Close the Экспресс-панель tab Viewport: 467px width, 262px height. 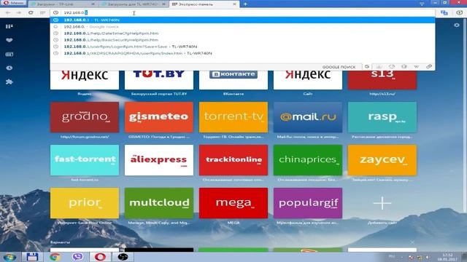click(235, 4)
